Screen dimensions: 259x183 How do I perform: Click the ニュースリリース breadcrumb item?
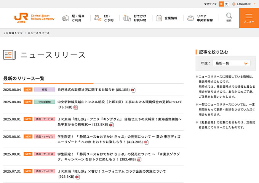pos(38,33)
